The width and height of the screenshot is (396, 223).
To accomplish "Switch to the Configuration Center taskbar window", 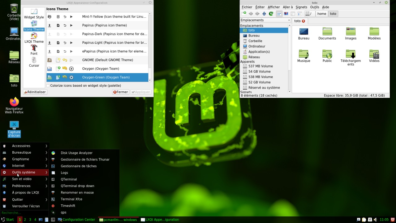I will tap(76, 220).
